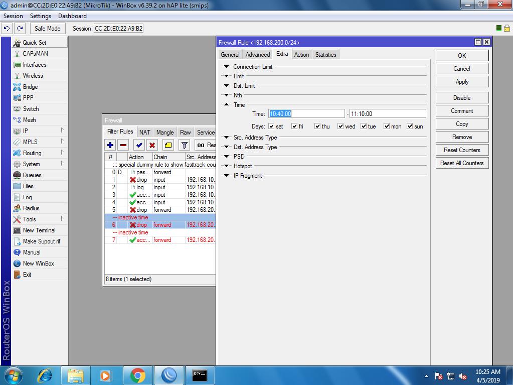Screen dimensions: 513x385
Task: Collapse the Time section
Action: (x=226, y=104)
